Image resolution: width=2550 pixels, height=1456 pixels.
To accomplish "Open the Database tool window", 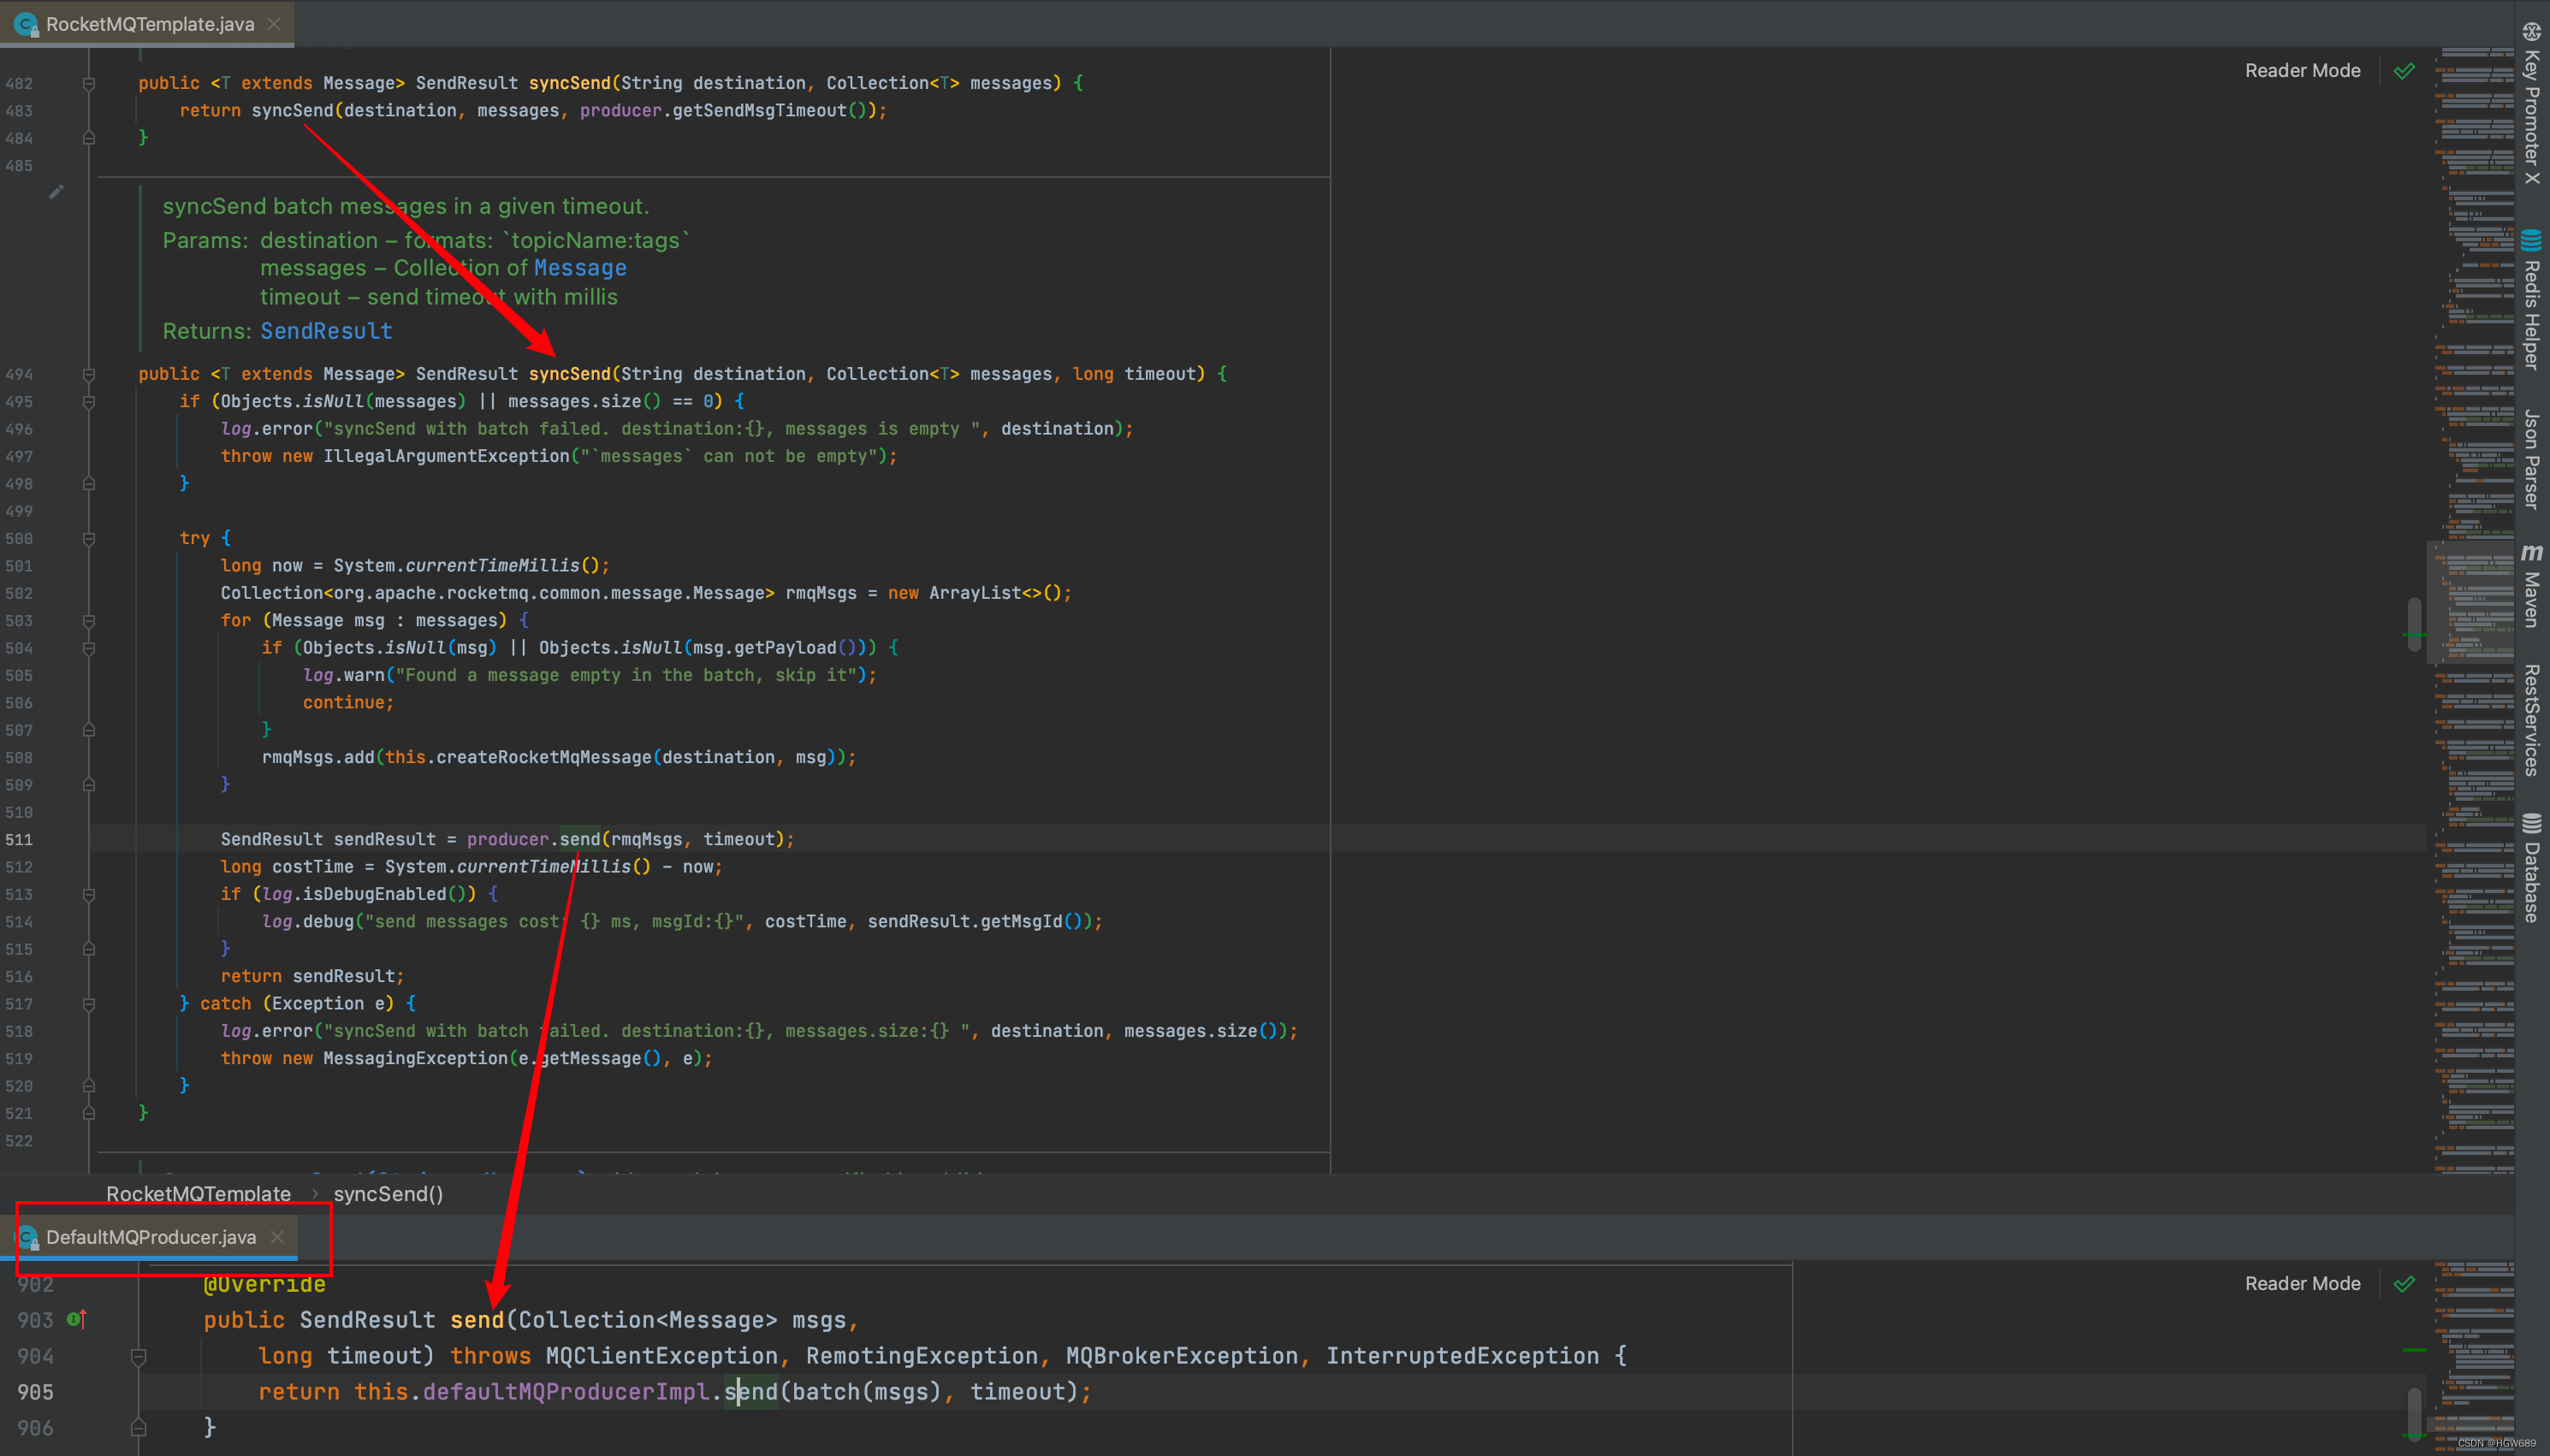I will (2531, 868).
